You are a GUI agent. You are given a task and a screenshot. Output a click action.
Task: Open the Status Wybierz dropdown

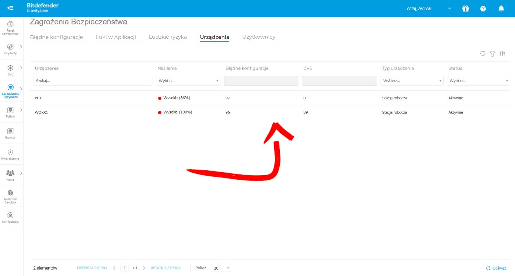[x=479, y=81]
